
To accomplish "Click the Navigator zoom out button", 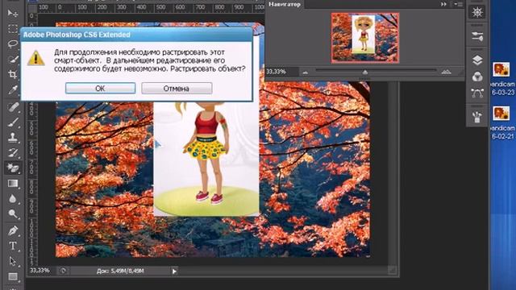I will [x=306, y=72].
